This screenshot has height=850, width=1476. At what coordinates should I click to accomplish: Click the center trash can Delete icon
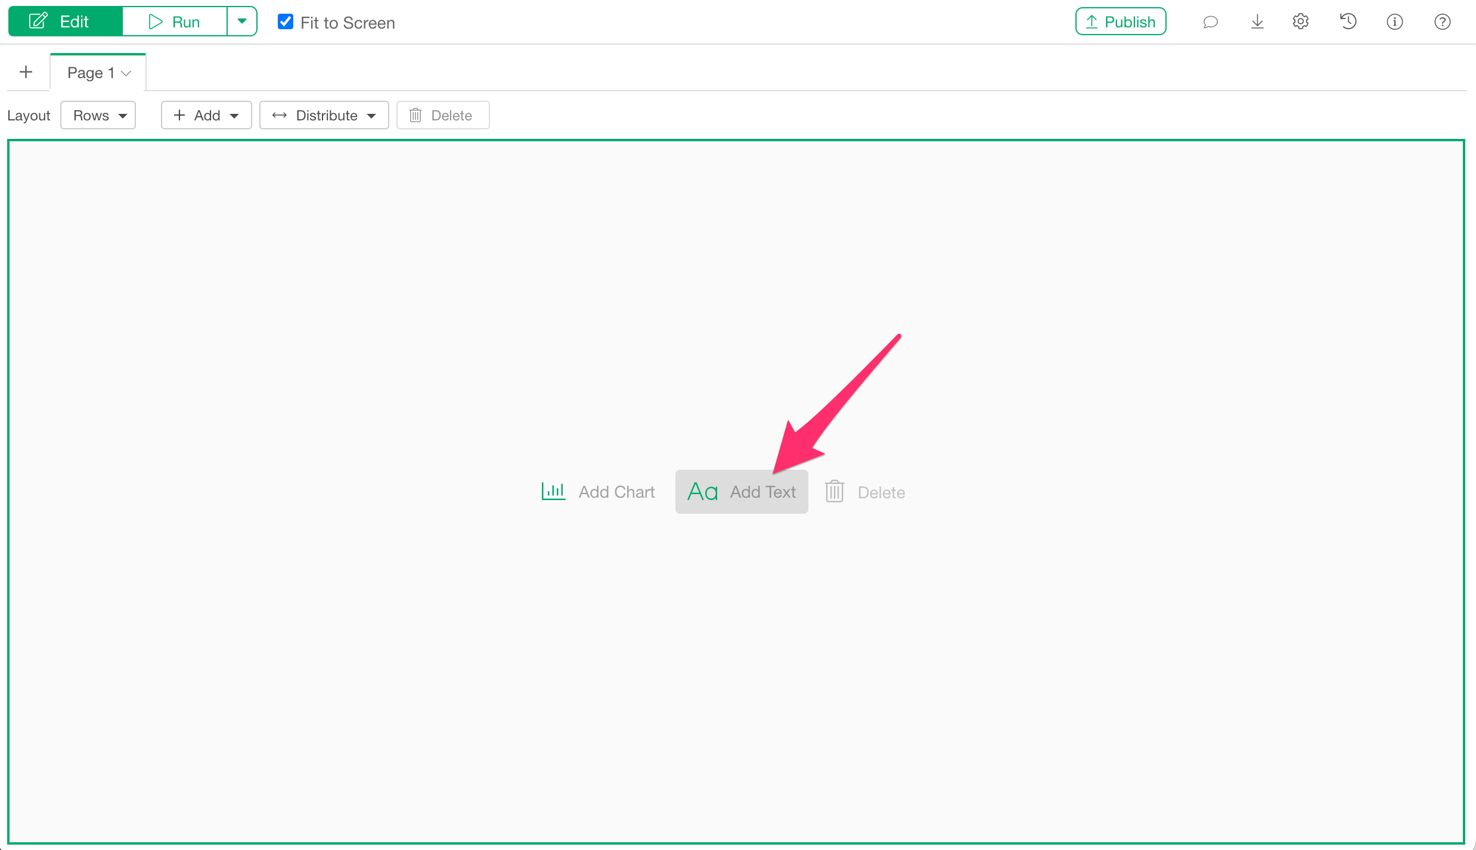tap(835, 492)
